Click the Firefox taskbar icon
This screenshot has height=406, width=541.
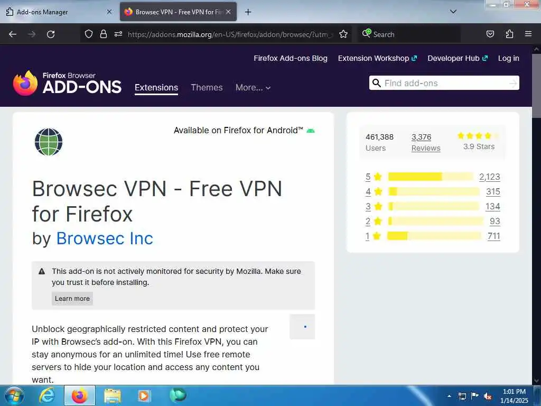click(x=80, y=395)
